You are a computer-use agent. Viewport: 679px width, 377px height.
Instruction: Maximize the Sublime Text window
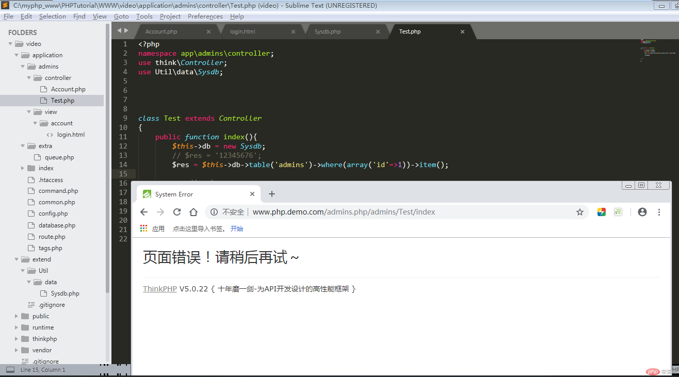click(674, 6)
